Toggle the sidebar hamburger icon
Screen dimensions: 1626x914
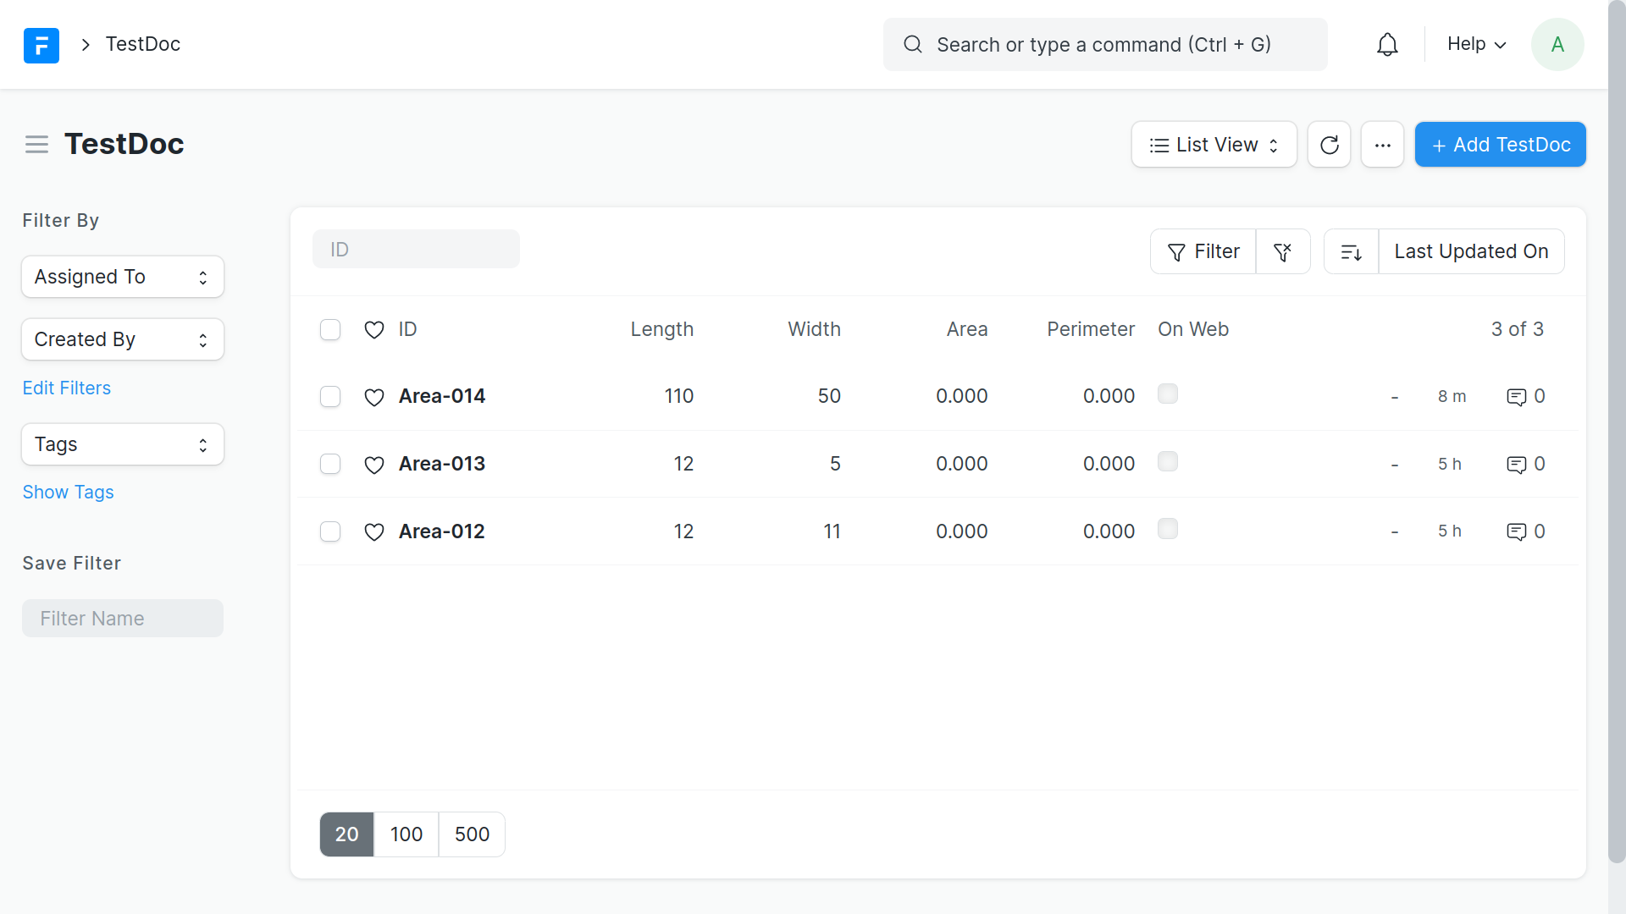(x=36, y=145)
